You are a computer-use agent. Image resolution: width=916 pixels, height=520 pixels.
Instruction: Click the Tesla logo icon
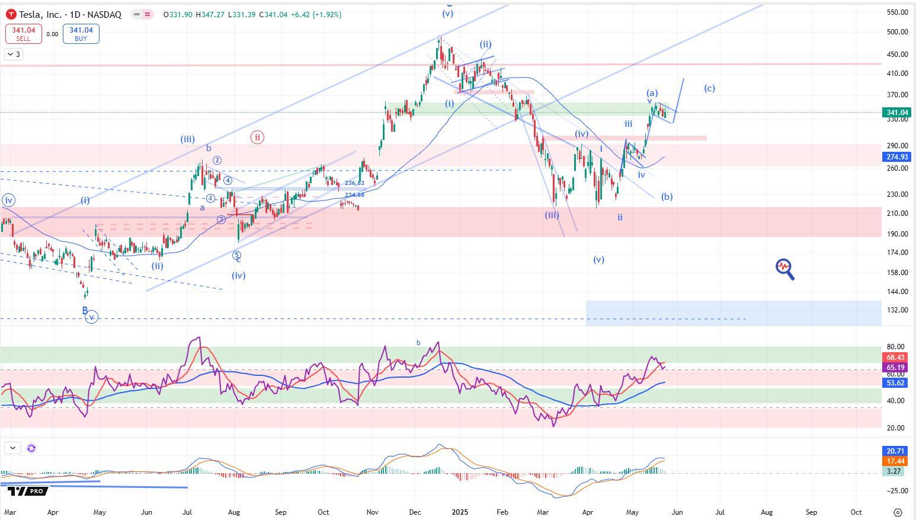click(x=11, y=14)
